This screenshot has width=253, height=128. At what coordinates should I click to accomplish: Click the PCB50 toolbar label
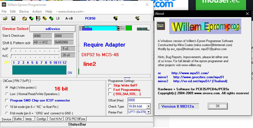coord(90,18)
